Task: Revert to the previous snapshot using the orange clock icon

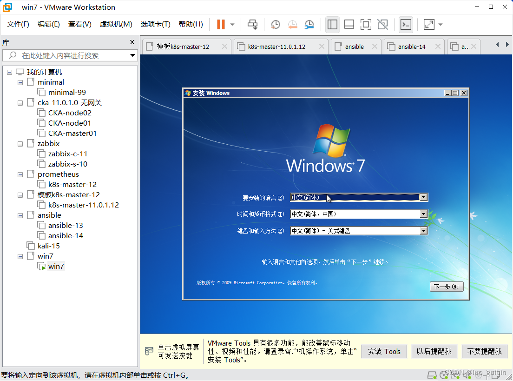Action: coord(292,24)
